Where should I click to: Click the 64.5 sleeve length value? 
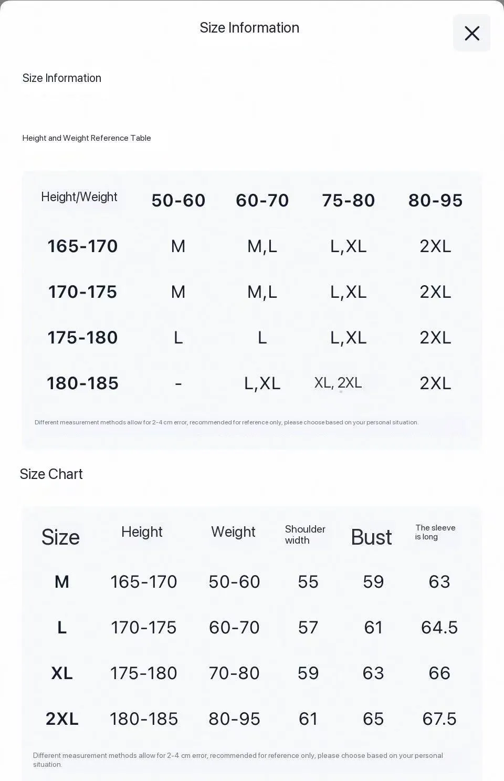(439, 627)
